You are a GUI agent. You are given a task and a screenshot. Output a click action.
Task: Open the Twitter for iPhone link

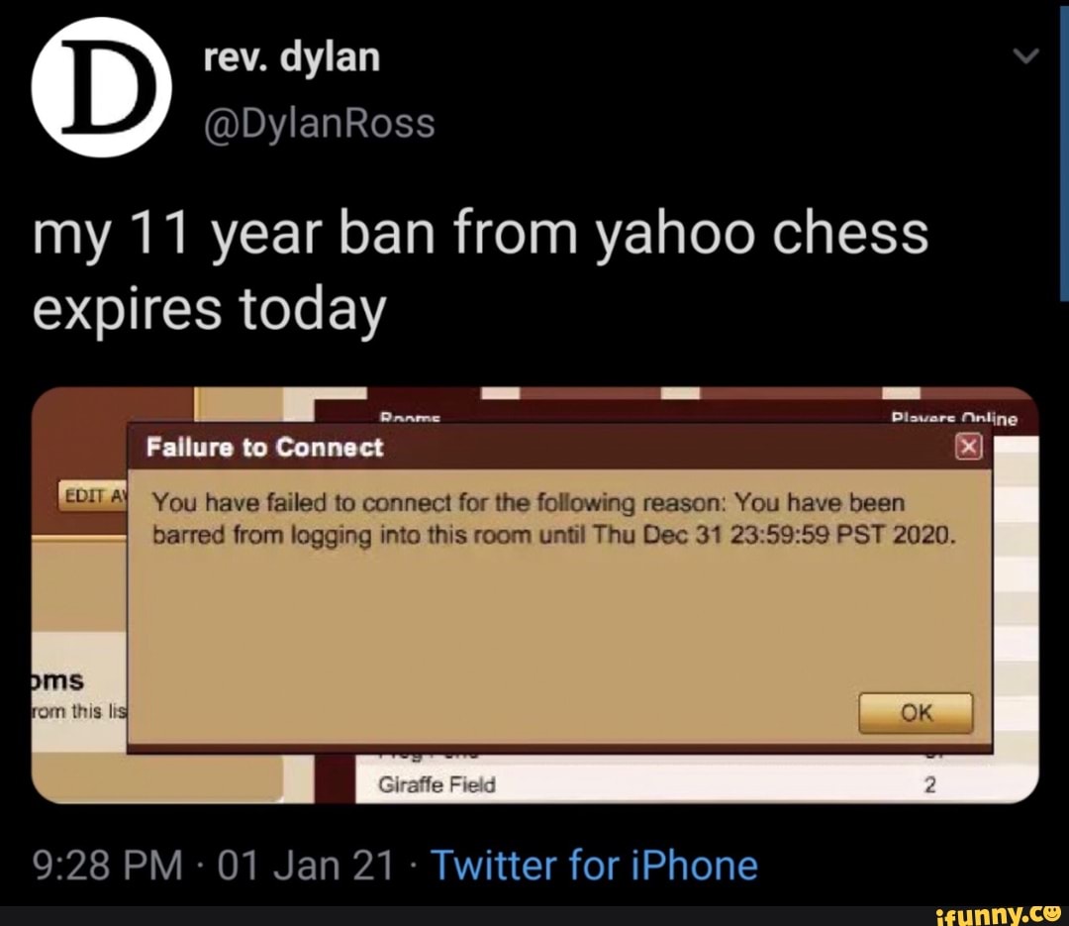(x=594, y=866)
